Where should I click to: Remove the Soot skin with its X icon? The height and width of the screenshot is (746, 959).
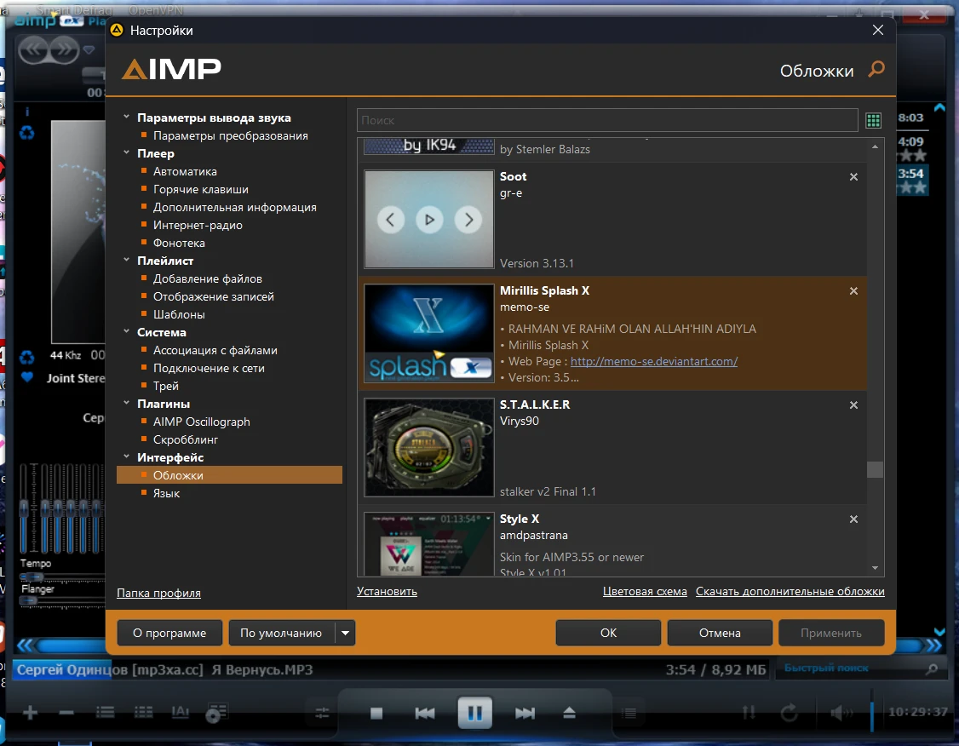853,177
